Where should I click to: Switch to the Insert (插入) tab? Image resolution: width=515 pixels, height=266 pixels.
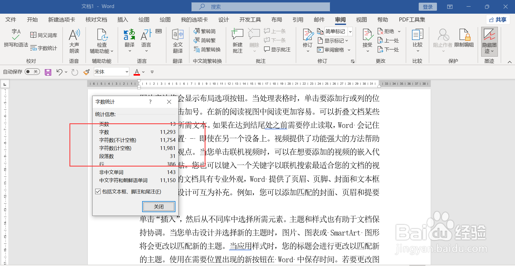[x=123, y=20]
